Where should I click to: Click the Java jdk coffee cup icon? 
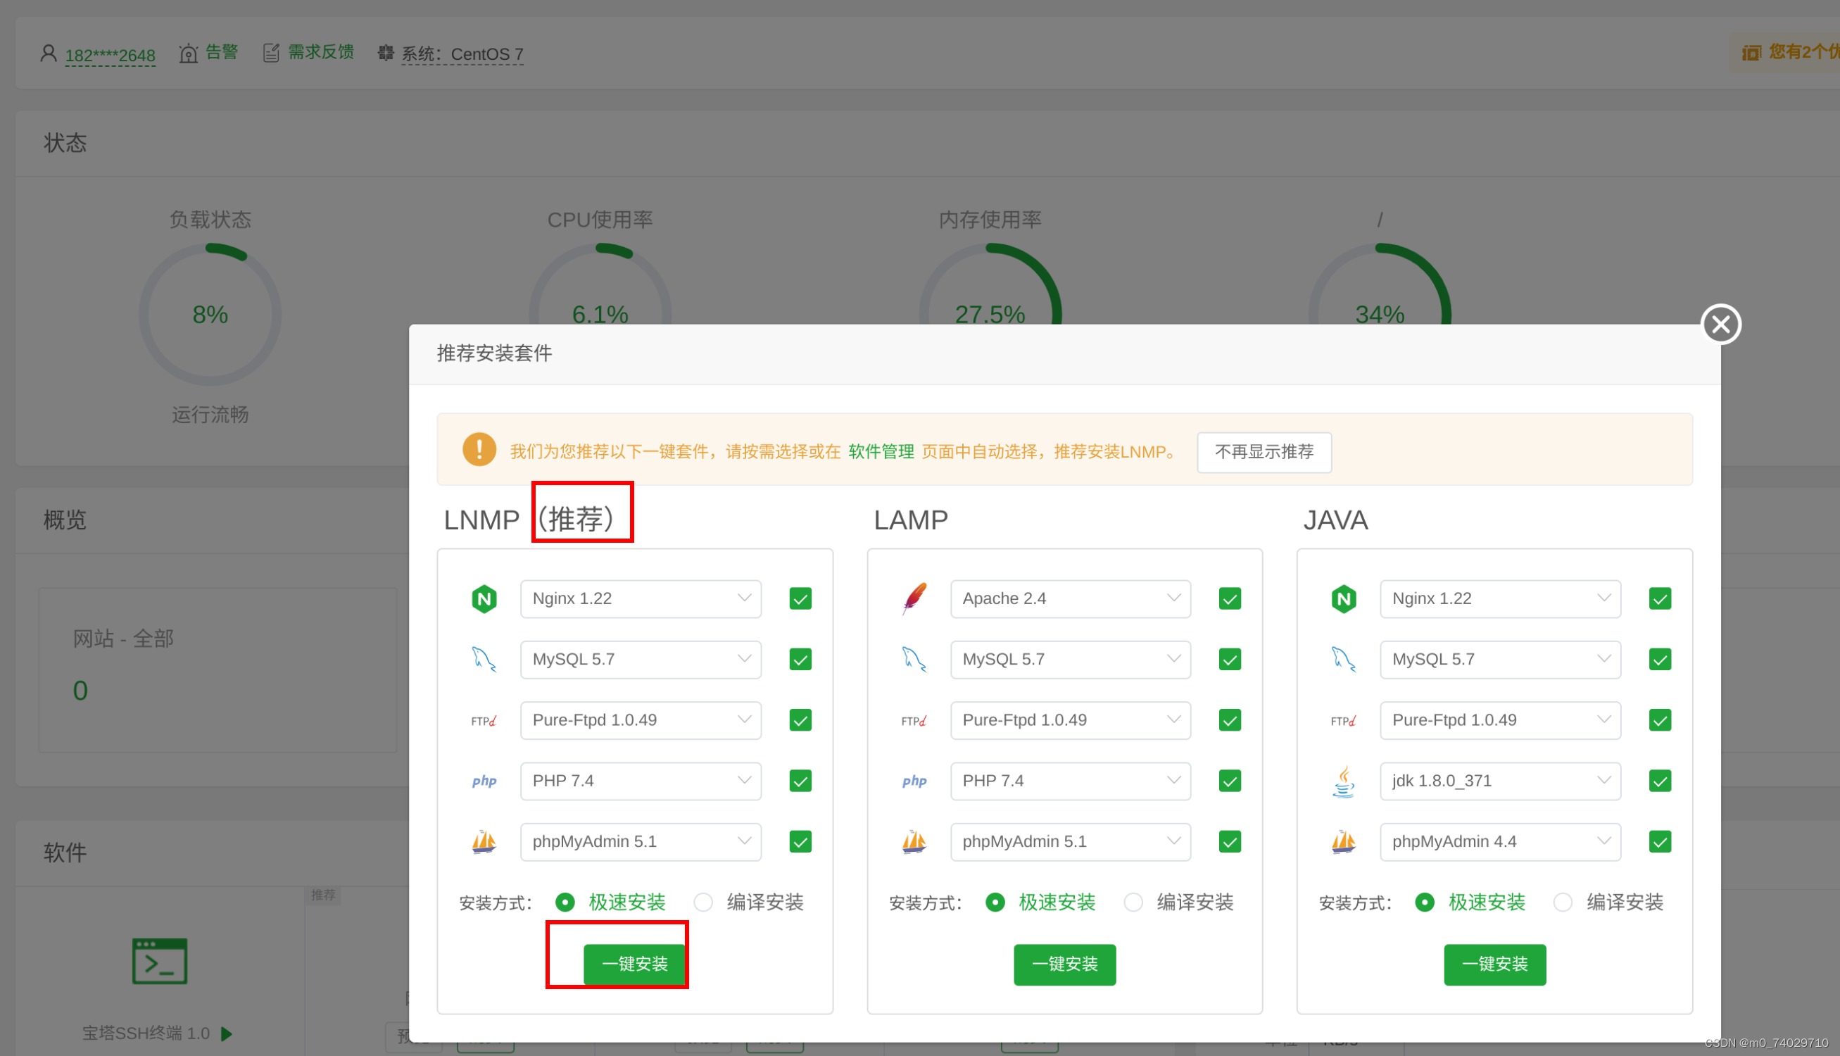pyautogui.click(x=1343, y=782)
